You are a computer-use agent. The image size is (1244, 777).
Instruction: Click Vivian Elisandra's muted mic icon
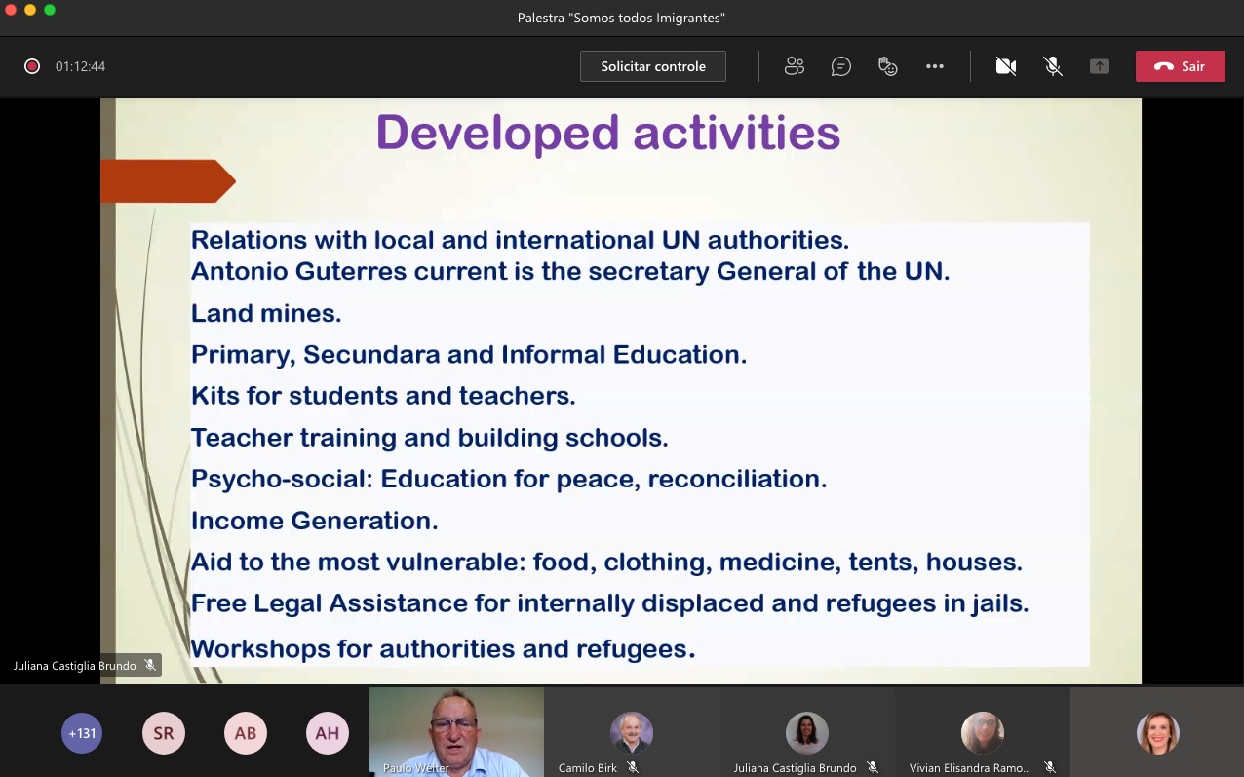pos(1049,768)
